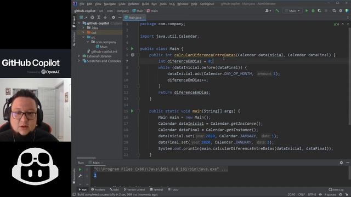
Task: Select opened file target icon in Project panel
Action: 92,17
